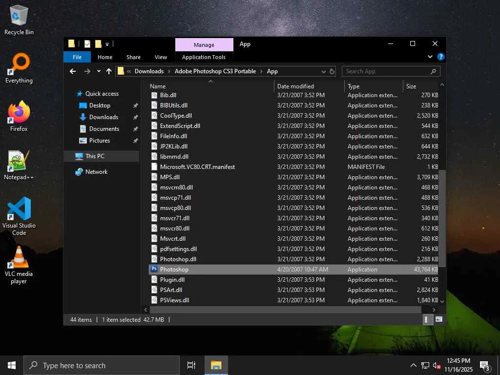The height and width of the screenshot is (375, 500).
Task: Open the Notepad++ desktop shortcut
Action: pos(19,165)
